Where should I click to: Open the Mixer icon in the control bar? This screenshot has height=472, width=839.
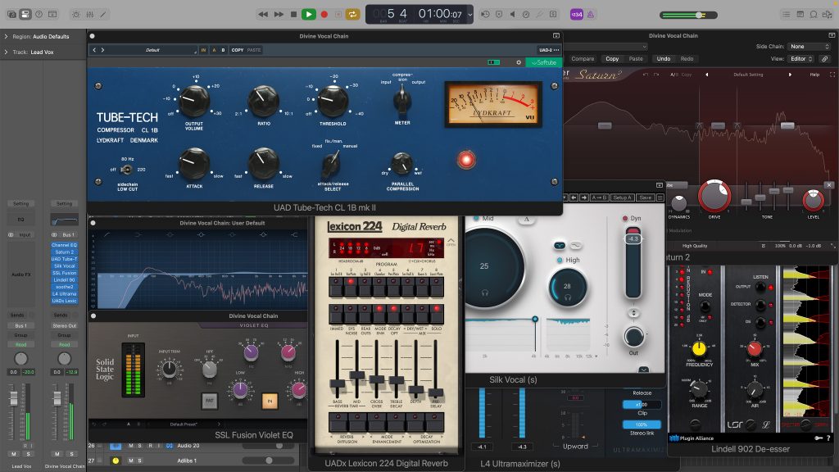90,14
